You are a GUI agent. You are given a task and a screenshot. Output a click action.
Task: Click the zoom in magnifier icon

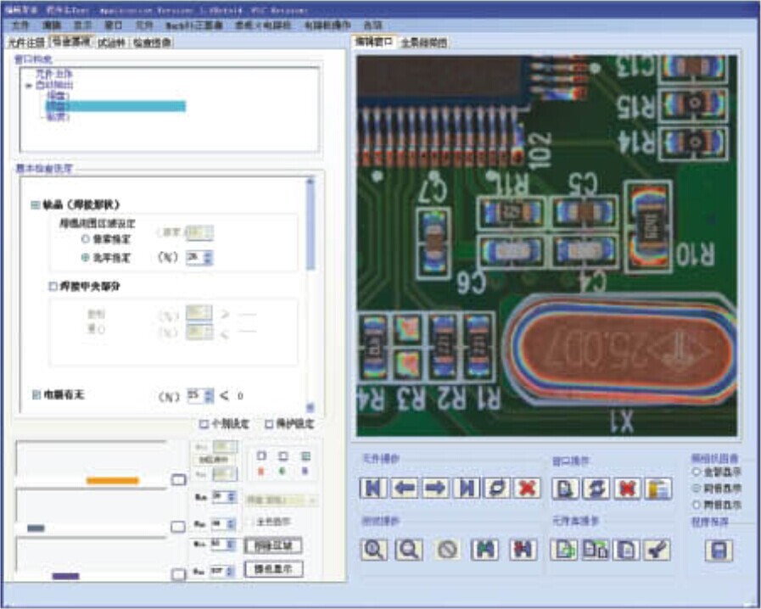click(x=373, y=550)
